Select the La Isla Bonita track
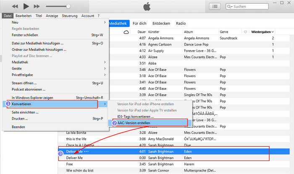The height and width of the screenshot is (174, 294). click(x=76, y=132)
